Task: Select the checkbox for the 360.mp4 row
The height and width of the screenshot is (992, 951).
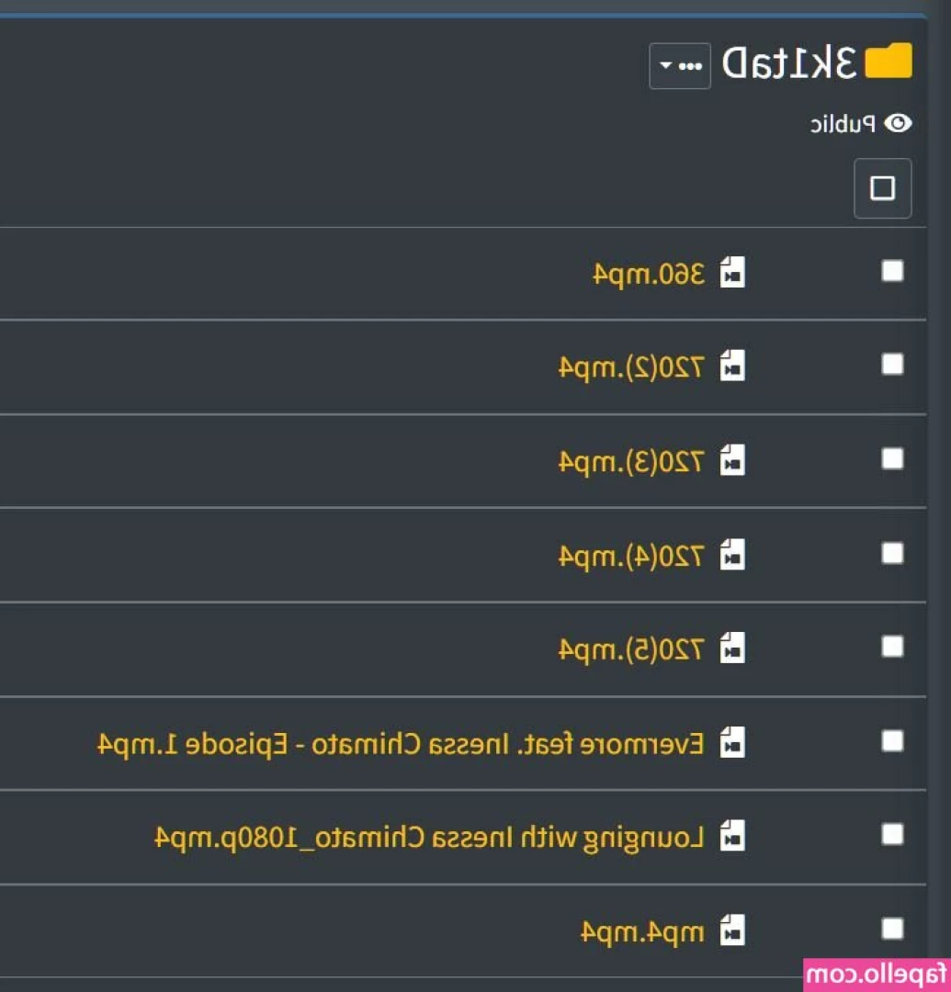Action: pyautogui.click(x=892, y=271)
